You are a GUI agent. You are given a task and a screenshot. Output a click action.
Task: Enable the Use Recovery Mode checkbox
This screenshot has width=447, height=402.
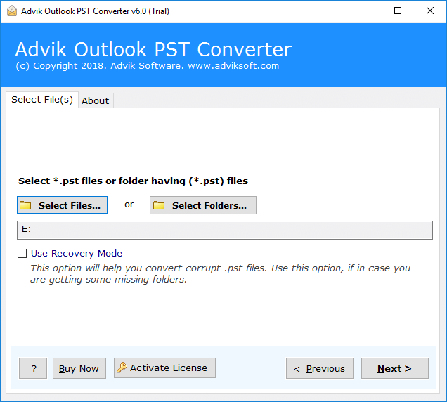click(22, 253)
